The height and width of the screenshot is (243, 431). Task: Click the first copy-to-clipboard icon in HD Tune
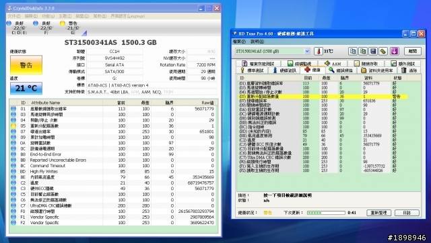point(353,51)
